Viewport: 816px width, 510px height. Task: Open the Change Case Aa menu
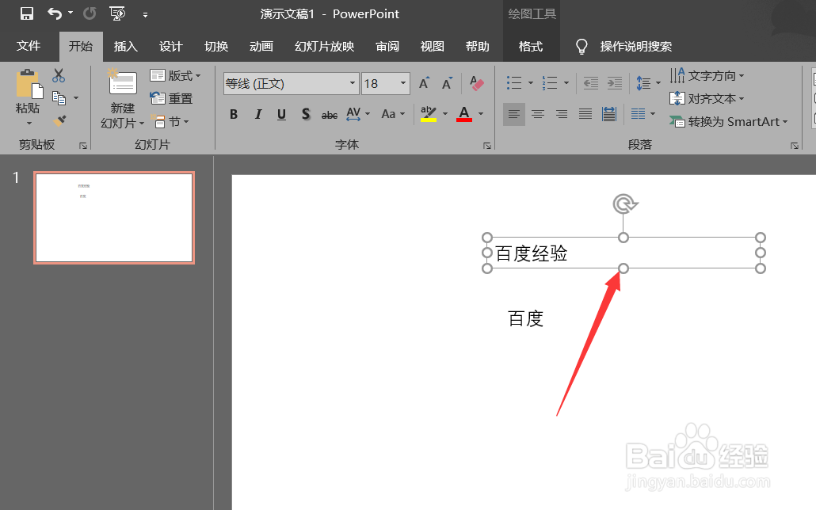(x=393, y=114)
